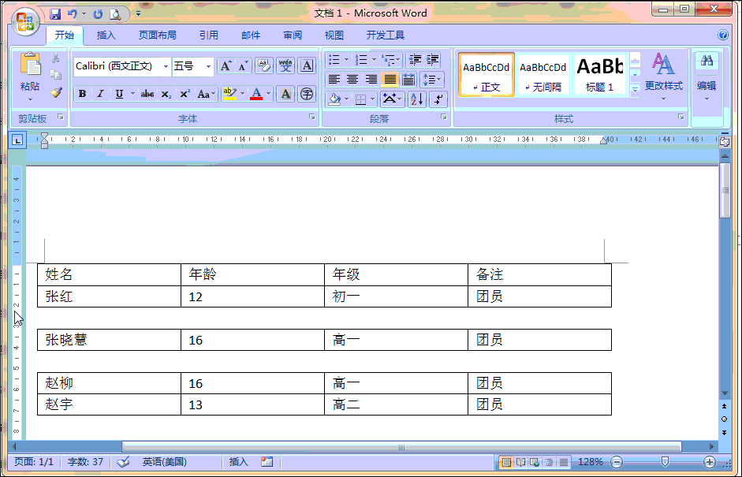This screenshot has width=742, height=477.
Task: Toggle the show/hide formatting marks icon
Action: (438, 99)
